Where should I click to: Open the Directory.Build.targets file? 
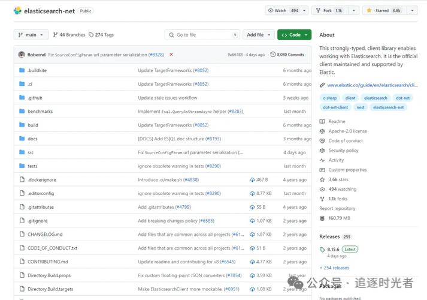click(x=50, y=289)
